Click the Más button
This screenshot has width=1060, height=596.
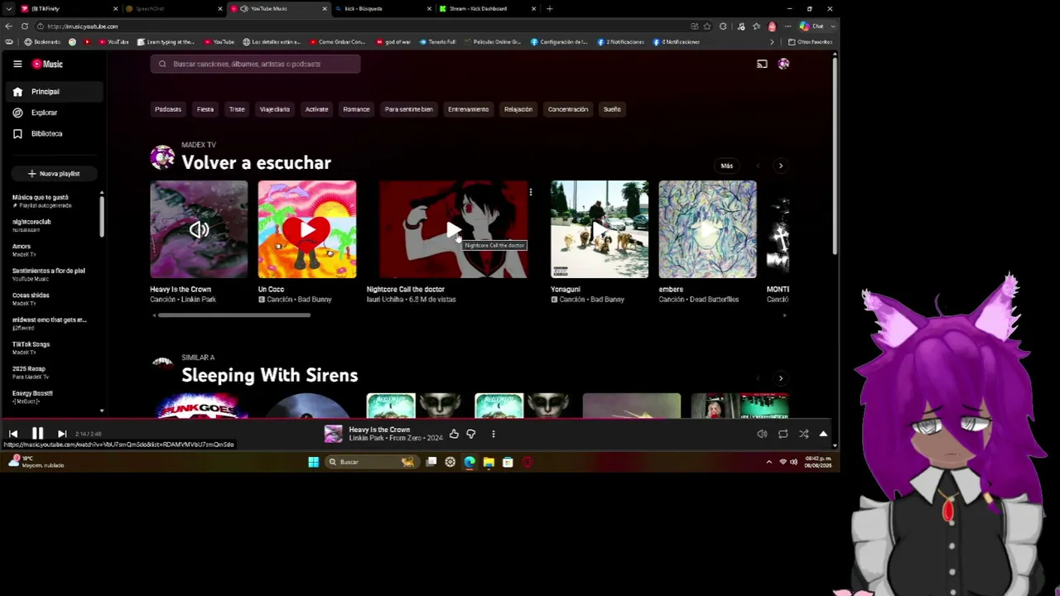(726, 166)
